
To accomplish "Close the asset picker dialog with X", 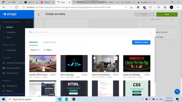I will 151,32.
